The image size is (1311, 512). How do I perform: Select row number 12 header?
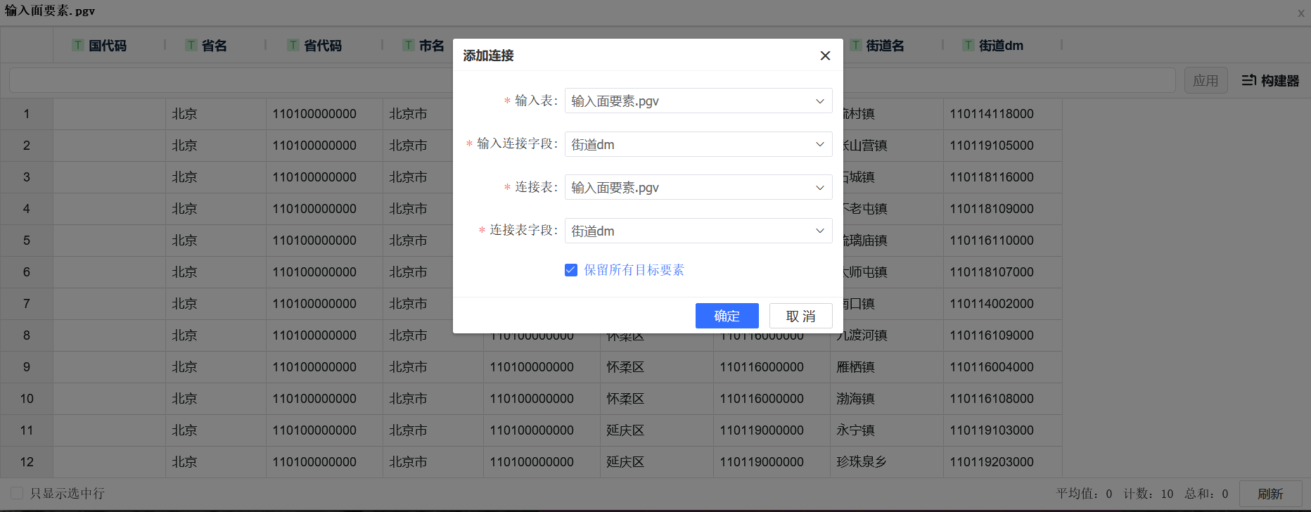(x=27, y=462)
